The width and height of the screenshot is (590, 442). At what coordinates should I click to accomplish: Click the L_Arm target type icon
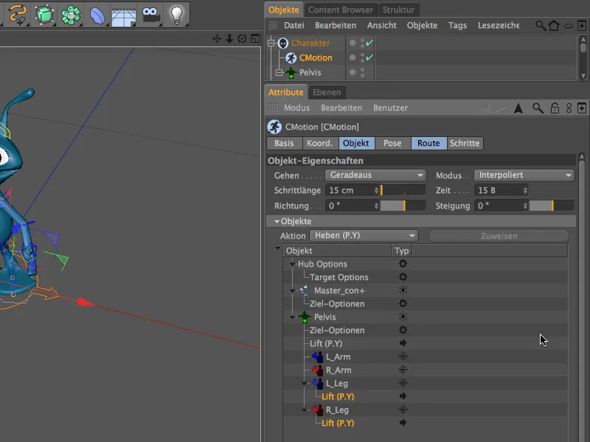403,357
